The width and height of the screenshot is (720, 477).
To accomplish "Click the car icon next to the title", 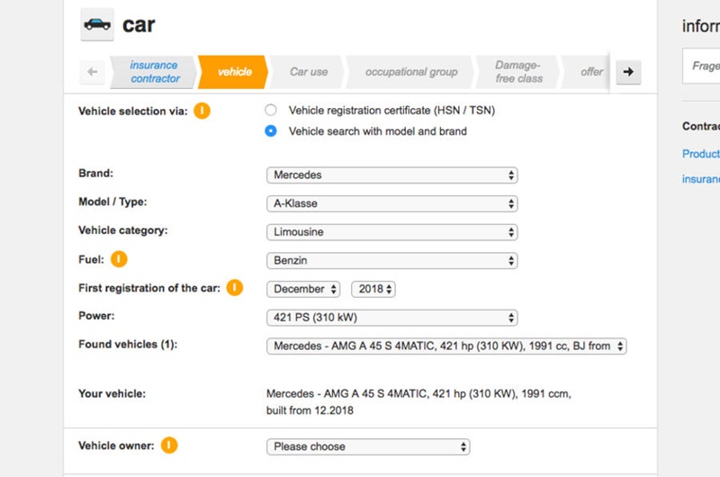I will [x=97, y=24].
